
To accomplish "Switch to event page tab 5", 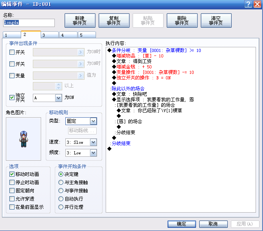I will [87, 35].
